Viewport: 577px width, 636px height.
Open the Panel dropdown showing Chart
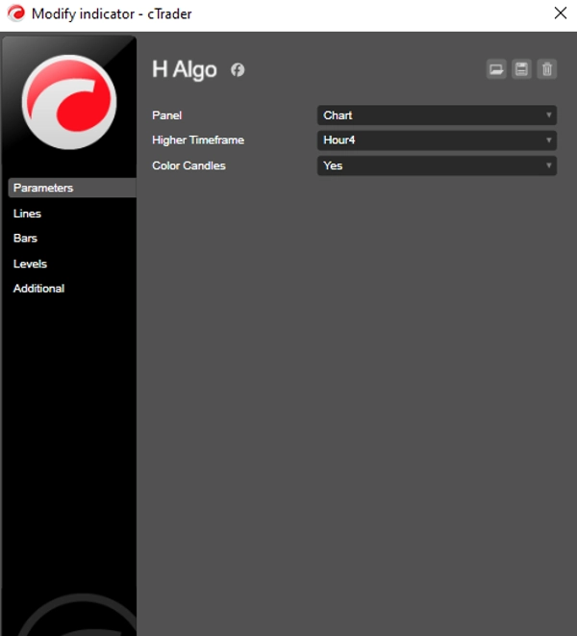[437, 115]
